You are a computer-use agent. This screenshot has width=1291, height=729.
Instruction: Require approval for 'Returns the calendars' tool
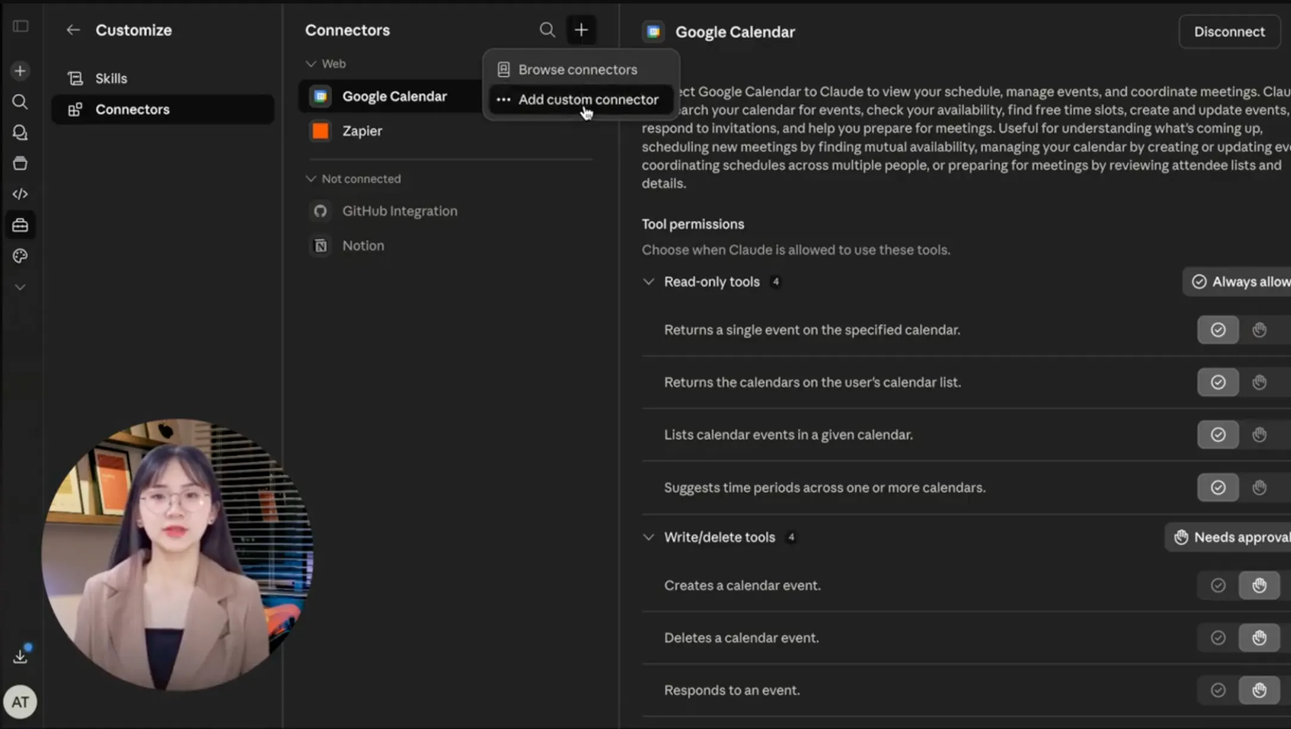click(x=1259, y=382)
